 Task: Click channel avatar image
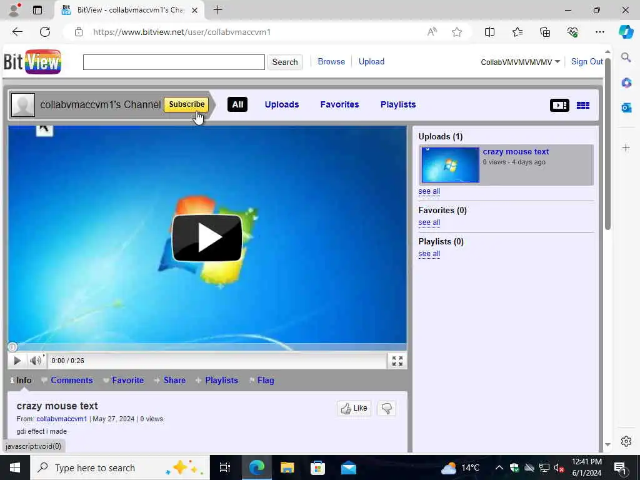coord(23,105)
